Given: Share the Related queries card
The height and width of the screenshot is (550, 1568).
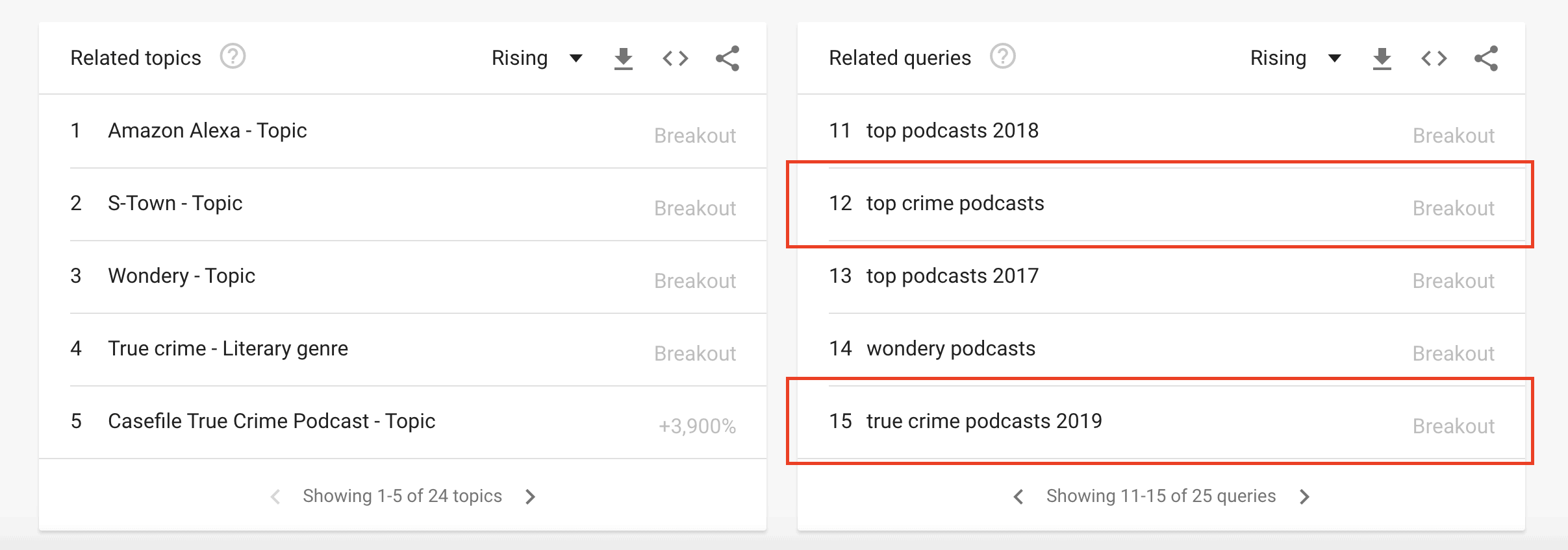Looking at the screenshot, I should coord(1486,58).
